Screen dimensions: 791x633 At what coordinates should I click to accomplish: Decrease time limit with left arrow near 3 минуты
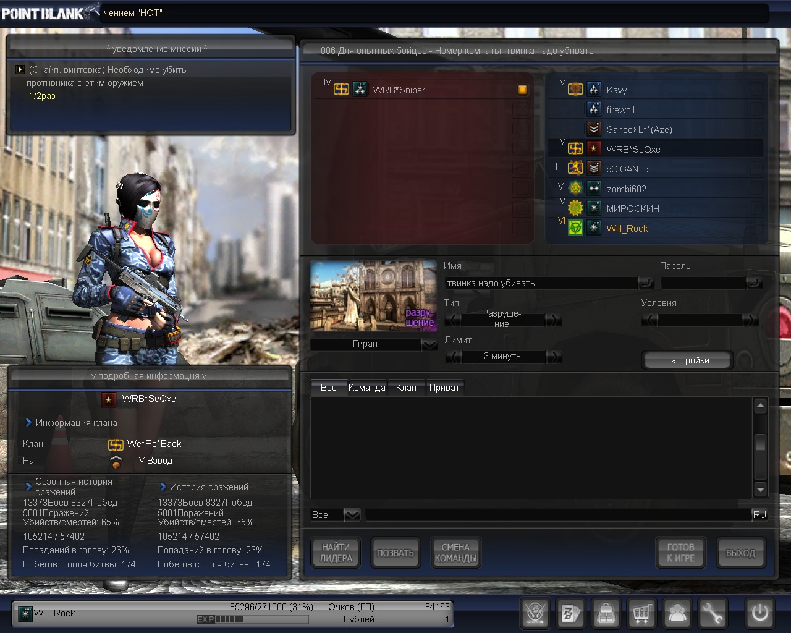[454, 357]
